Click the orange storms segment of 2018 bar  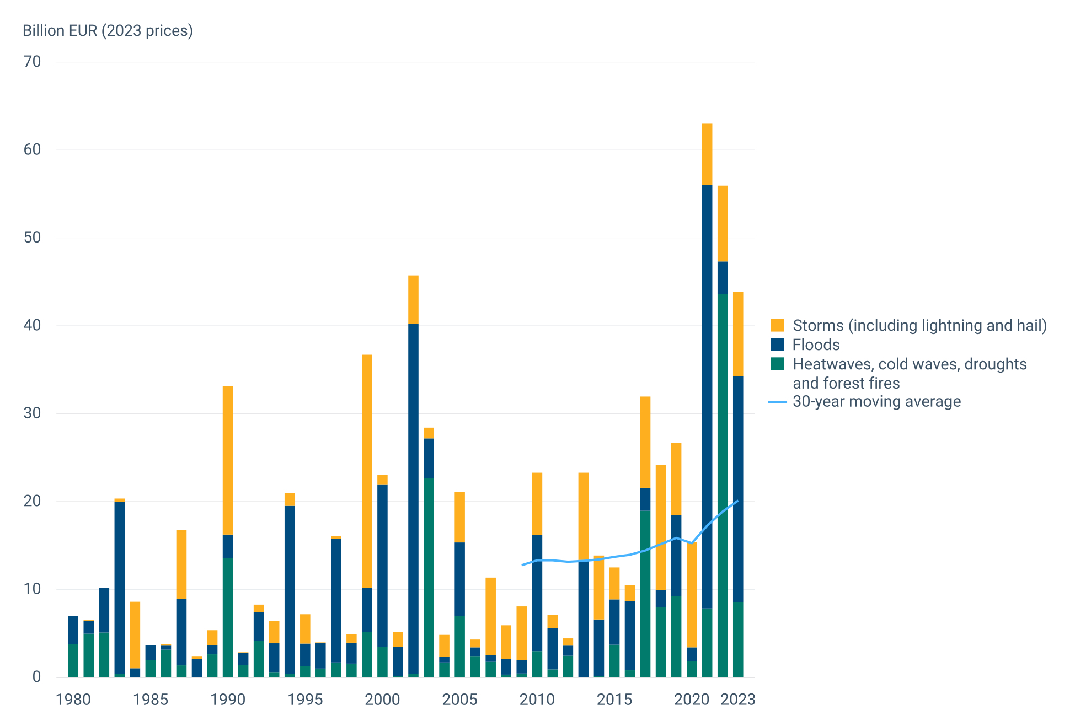(x=661, y=528)
